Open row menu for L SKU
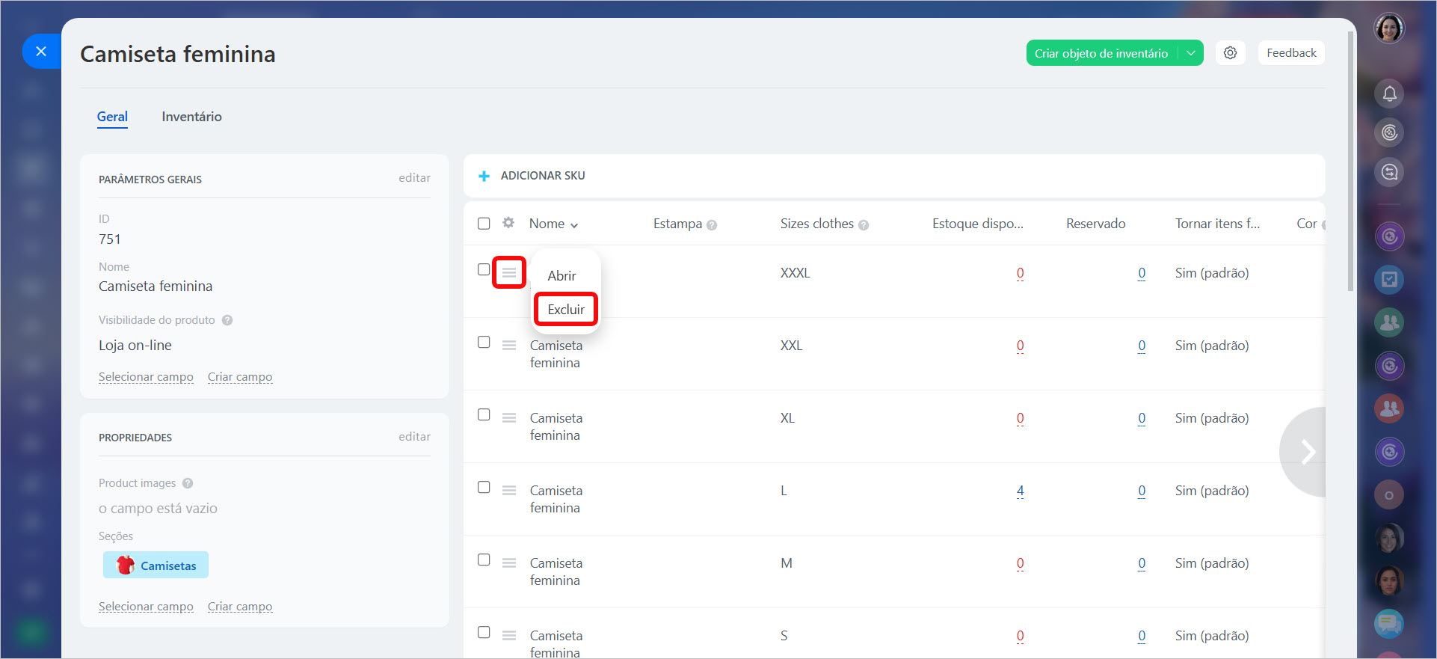1437x659 pixels. coord(509,491)
